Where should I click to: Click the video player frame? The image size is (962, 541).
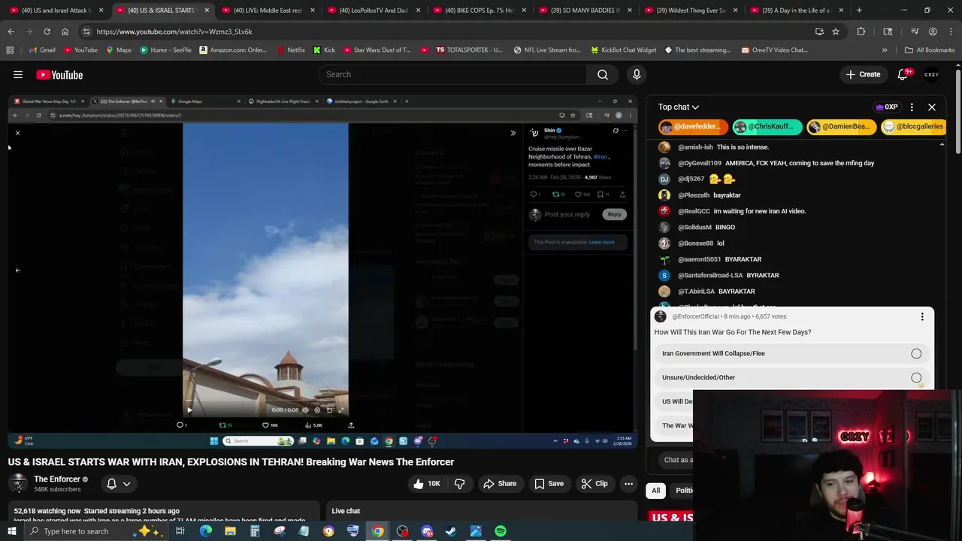[322, 272]
